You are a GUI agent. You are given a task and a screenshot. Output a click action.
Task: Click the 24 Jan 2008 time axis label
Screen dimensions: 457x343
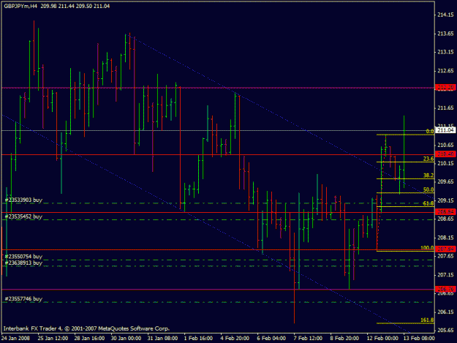click(15, 338)
